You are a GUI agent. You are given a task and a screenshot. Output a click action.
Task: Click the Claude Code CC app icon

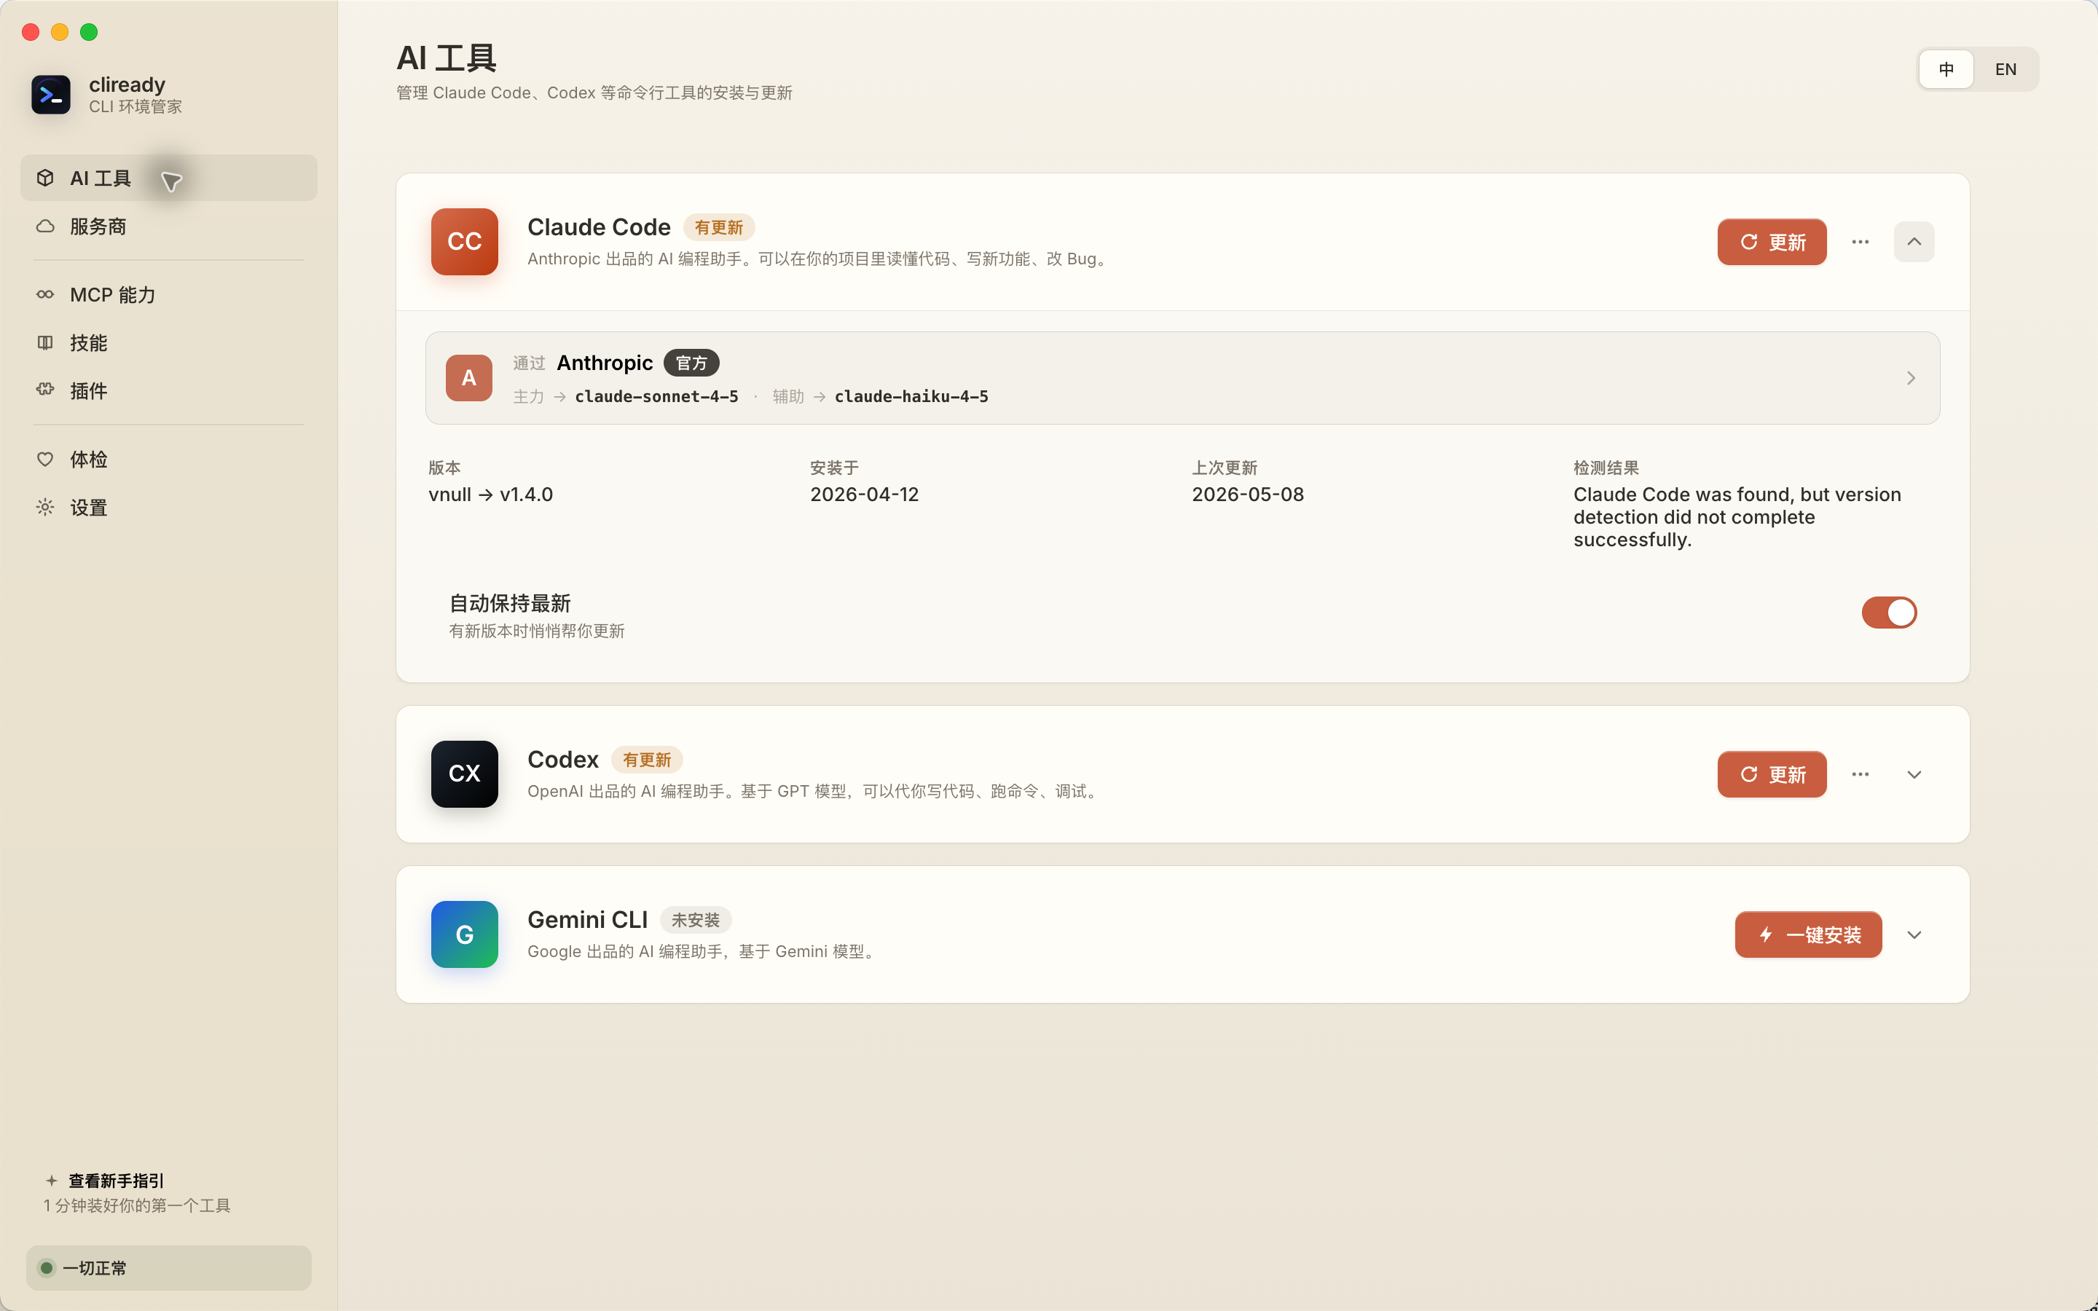click(x=465, y=241)
